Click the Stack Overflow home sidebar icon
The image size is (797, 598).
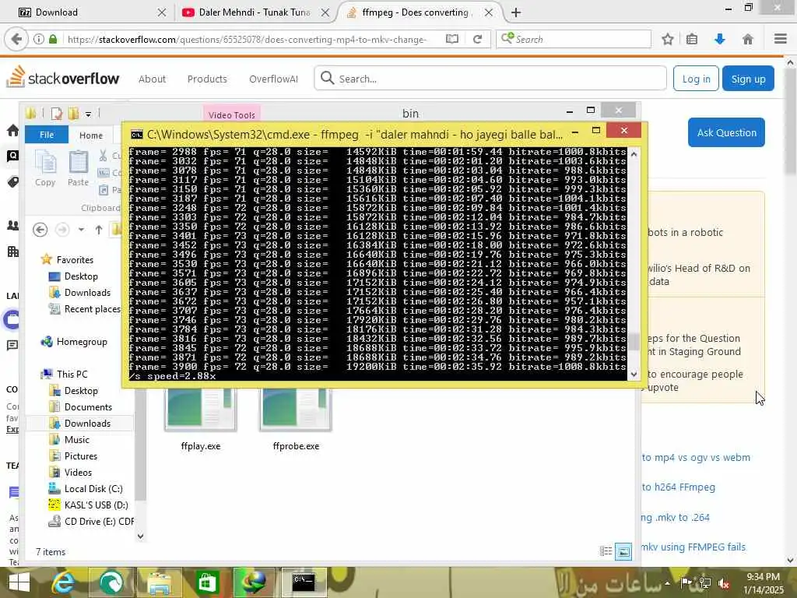12,130
